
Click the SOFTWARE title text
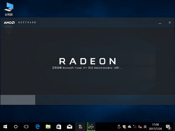(27, 22)
